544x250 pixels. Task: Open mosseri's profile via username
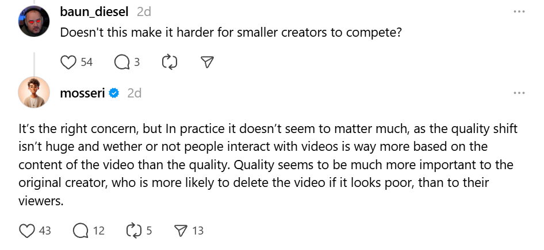tap(82, 93)
